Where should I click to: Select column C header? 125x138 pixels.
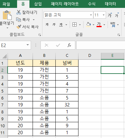(x=67, y=56)
